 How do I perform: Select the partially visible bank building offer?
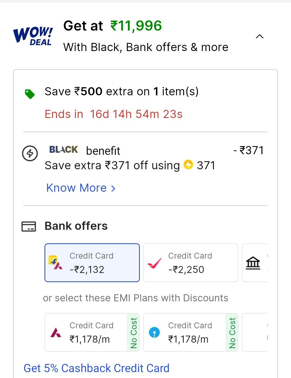(x=255, y=263)
